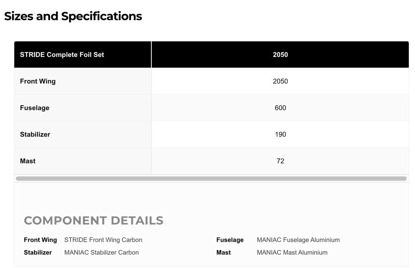Click the Fuselage 600 value cell
Screen dimensions: 415x268
point(280,108)
